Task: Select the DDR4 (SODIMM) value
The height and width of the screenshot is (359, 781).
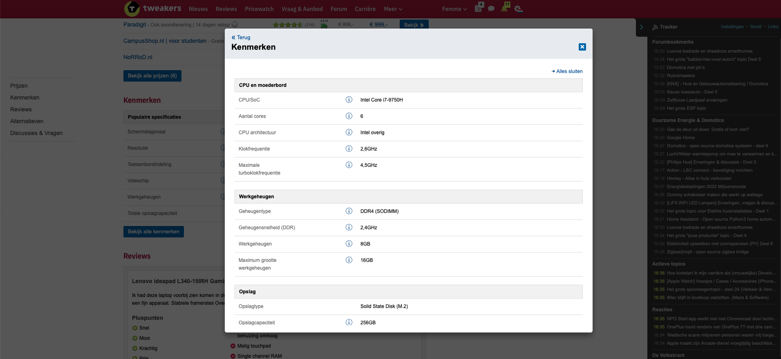Action: pos(380,211)
